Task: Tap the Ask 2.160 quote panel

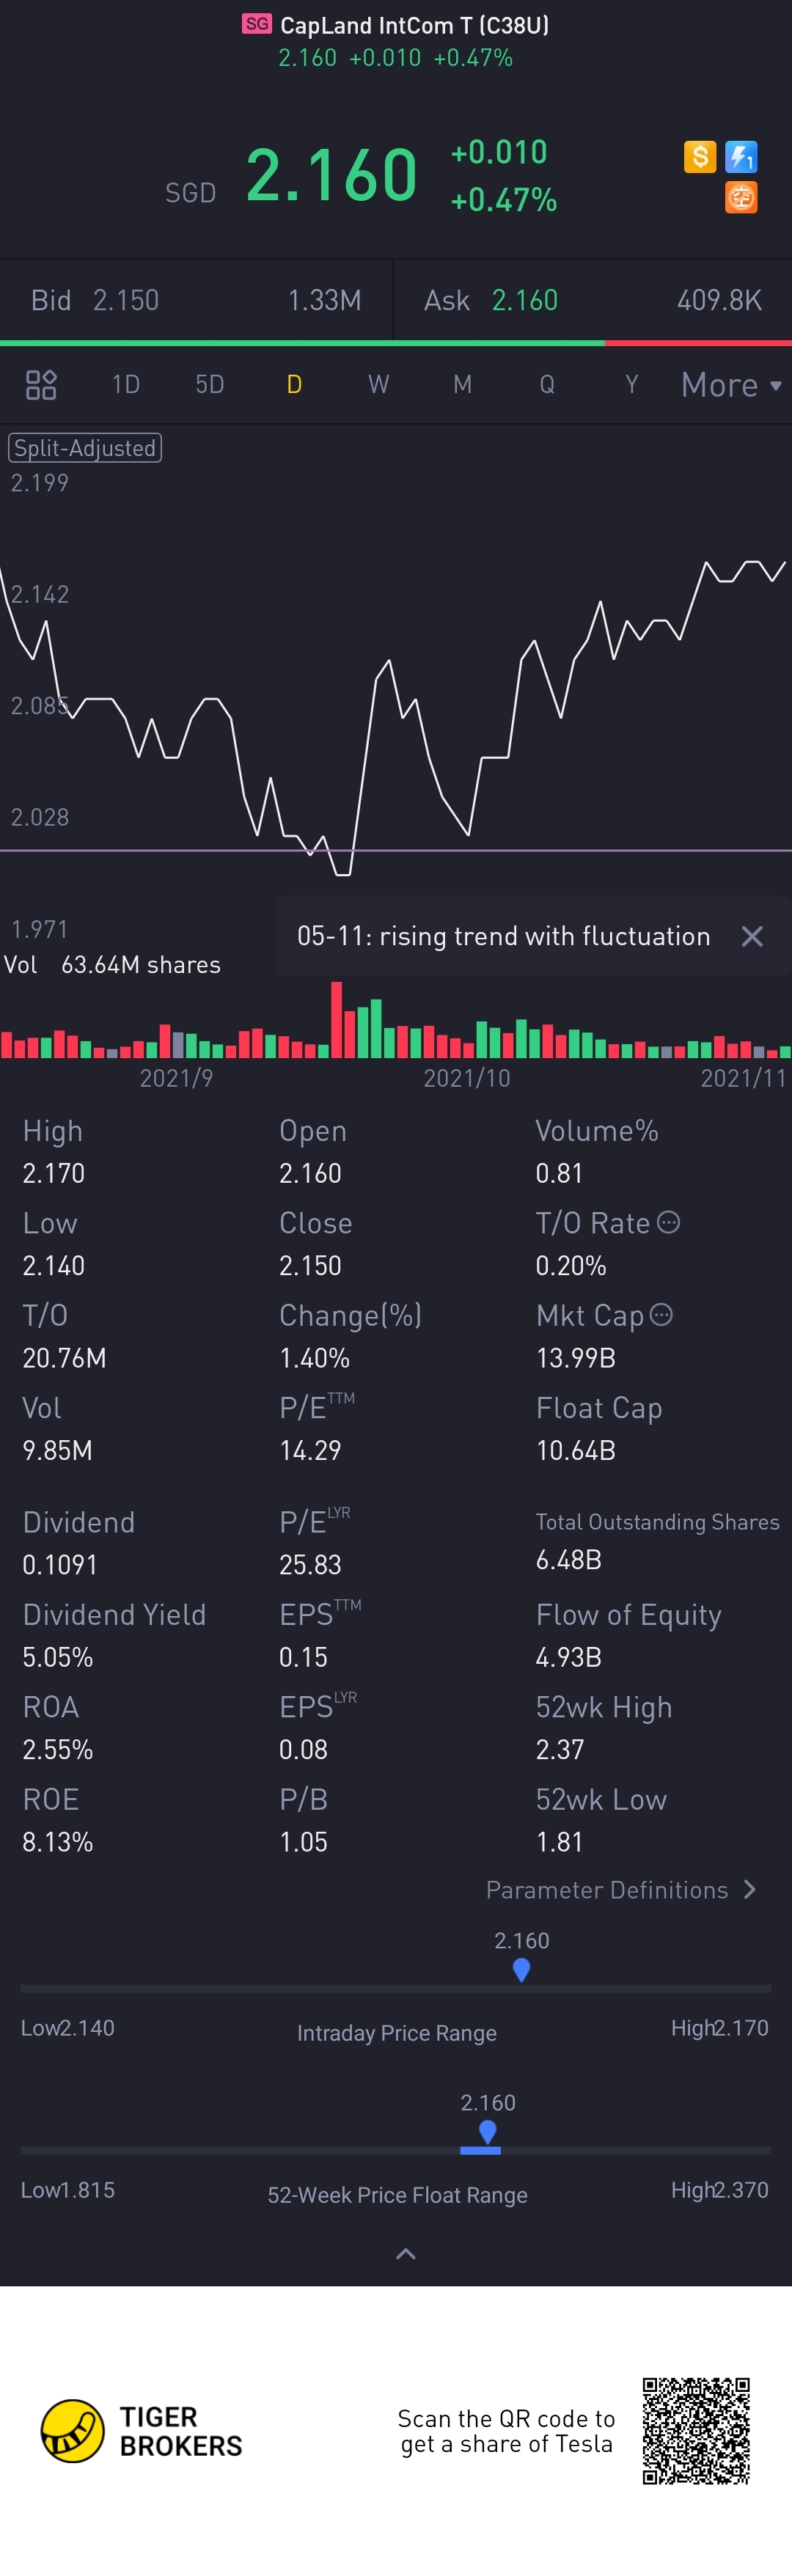Action: (x=592, y=301)
